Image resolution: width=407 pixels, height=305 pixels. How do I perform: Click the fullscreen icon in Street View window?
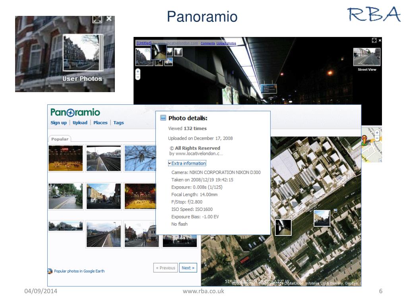click(374, 41)
